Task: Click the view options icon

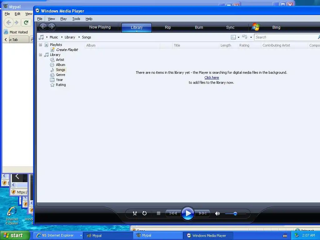Action: click(x=245, y=37)
